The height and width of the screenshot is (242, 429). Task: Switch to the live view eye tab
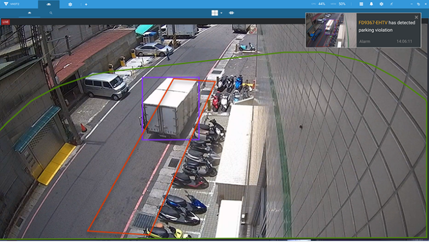click(x=49, y=4)
